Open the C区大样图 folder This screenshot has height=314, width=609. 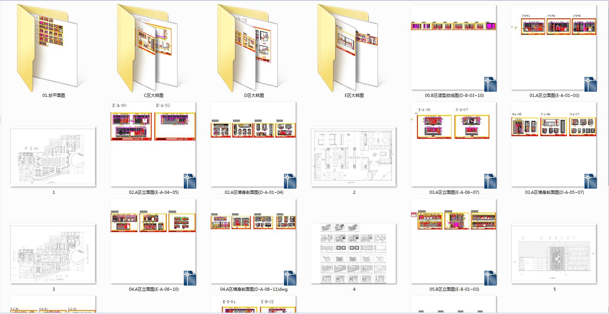pos(147,48)
